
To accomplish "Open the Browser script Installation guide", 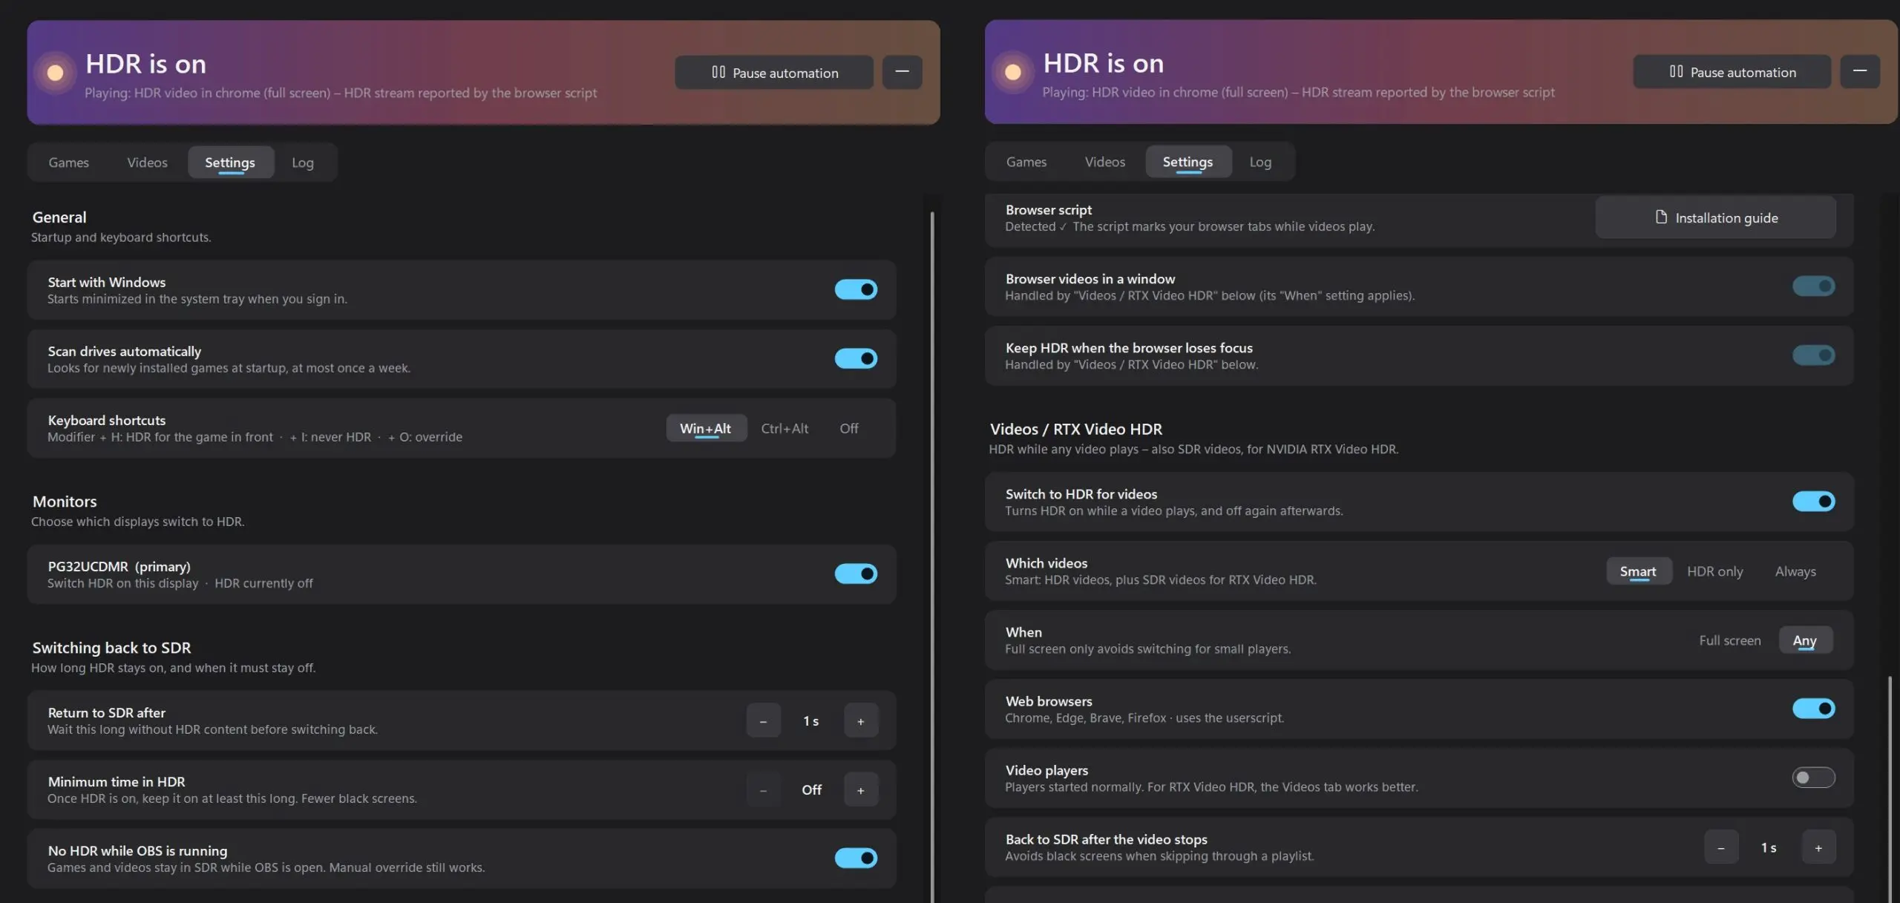I will 1716,217.
